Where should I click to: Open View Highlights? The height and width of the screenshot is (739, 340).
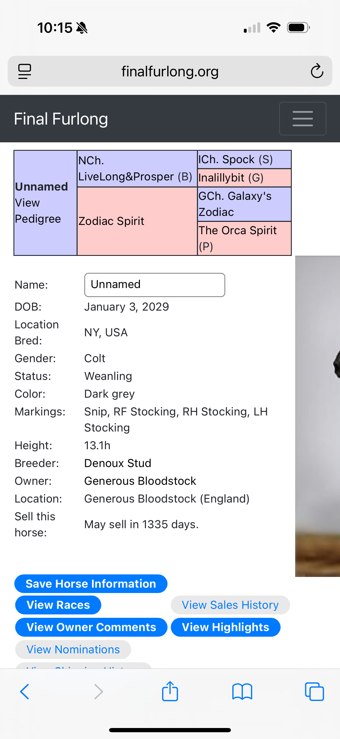click(226, 627)
